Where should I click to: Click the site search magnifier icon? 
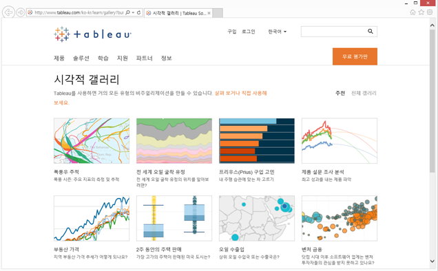coord(371,31)
